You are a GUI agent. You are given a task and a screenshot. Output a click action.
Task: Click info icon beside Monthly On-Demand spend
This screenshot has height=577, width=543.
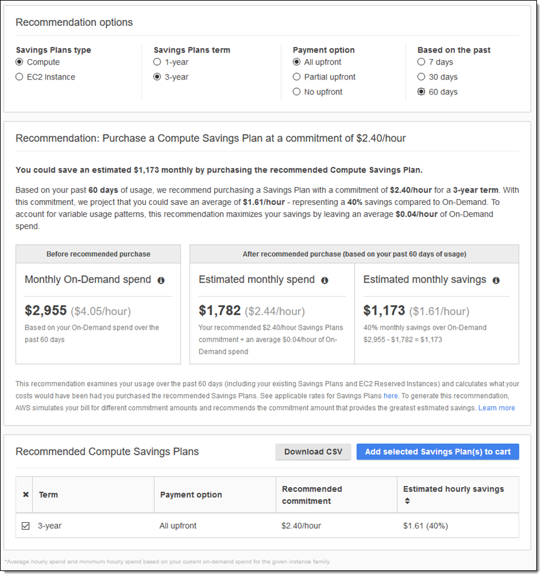coord(161,280)
